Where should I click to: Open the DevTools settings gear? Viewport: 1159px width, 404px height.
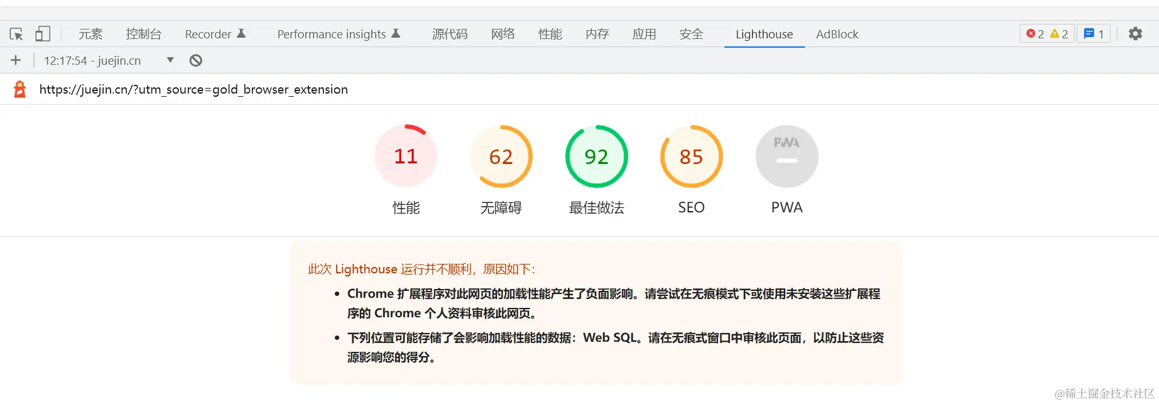(1135, 34)
